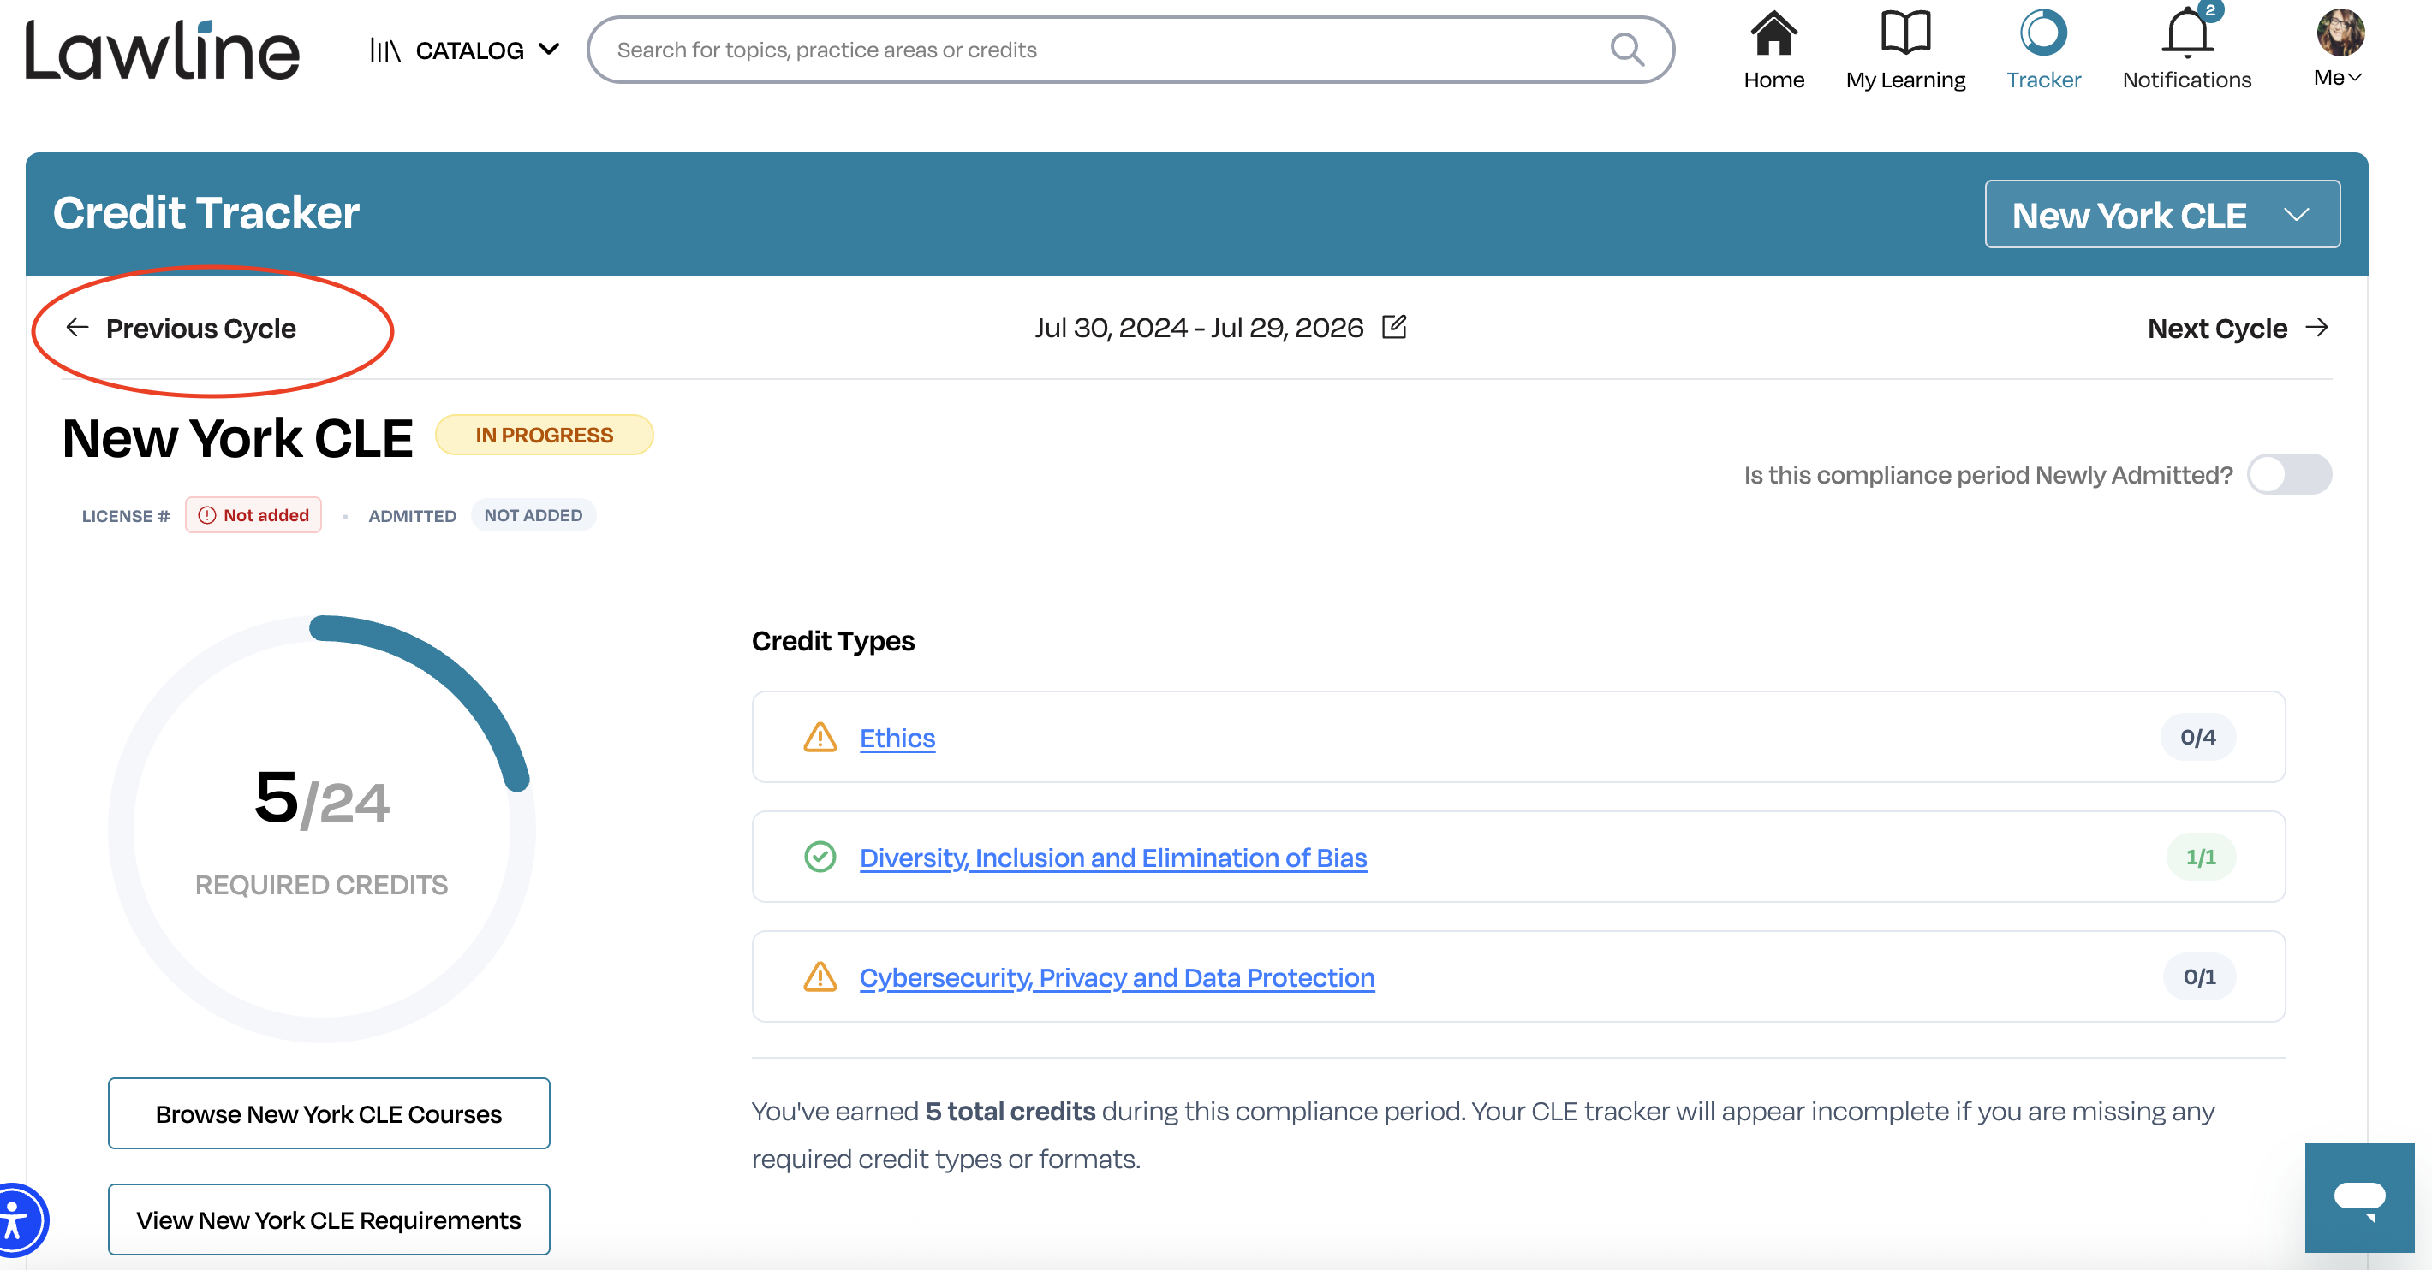Click the Cybersecurity 0/1 credit count
This screenshot has height=1270, width=2432.
[2199, 976]
